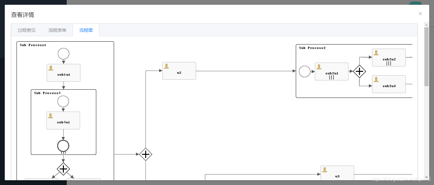Select the sub4u1 user task node
434x185 pixels.
(63, 120)
